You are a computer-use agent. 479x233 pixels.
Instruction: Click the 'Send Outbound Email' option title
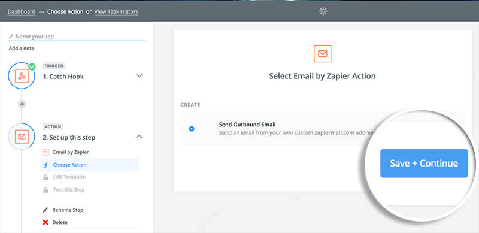(247, 125)
